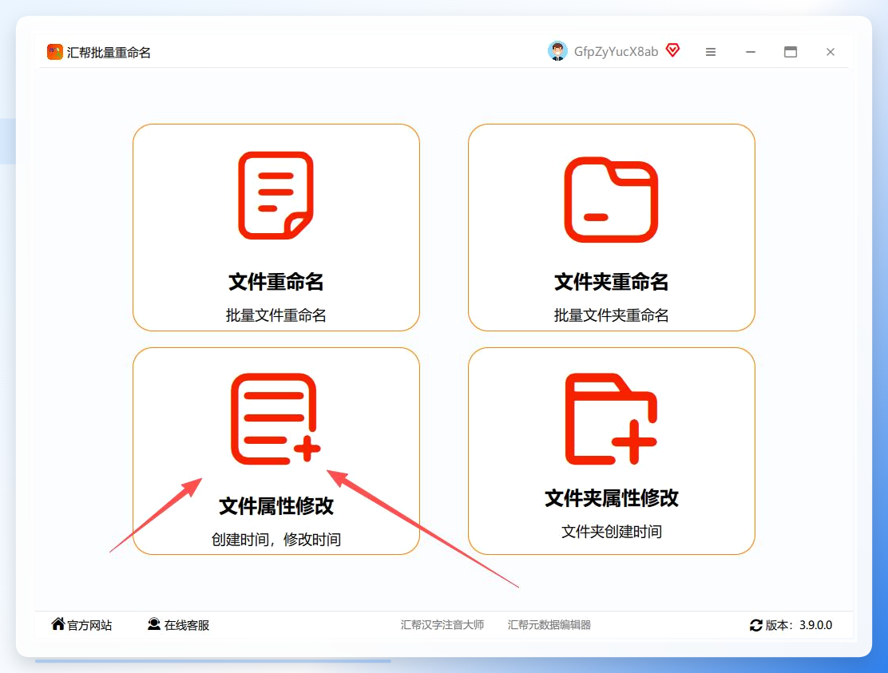Open 官方网站 link

click(89, 625)
